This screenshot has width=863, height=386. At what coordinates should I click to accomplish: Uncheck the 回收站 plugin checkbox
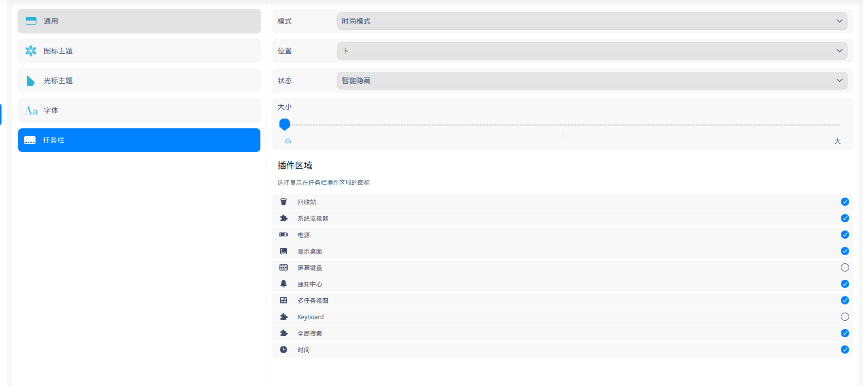845,202
